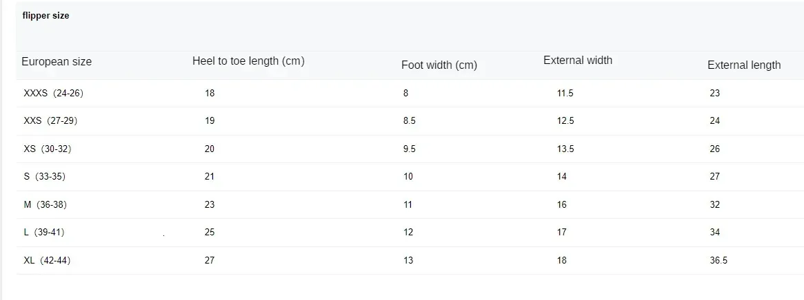Screen dimensions: 804x300
Task: Click external length value 32 in M row
Action: pos(715,205)
